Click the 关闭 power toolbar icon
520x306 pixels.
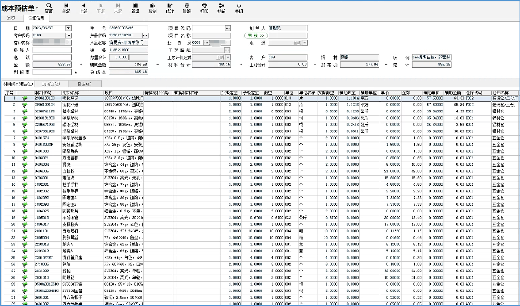coord(239,8)
